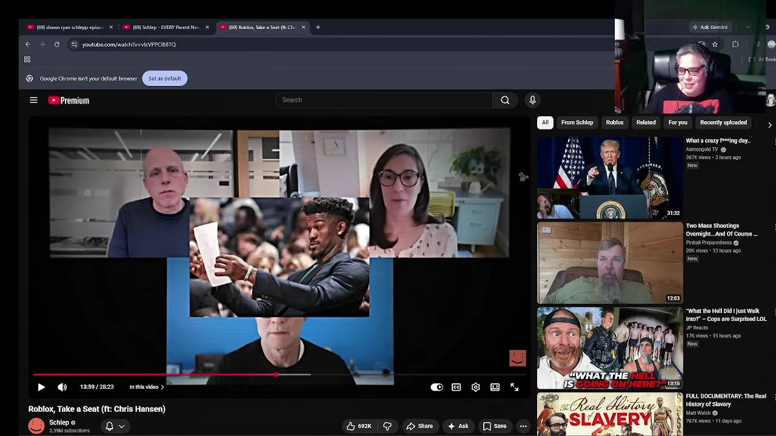Close the Schlep EVERY Parent tab
The height and width of the screenshot is (436, 776).
[207, 27]
